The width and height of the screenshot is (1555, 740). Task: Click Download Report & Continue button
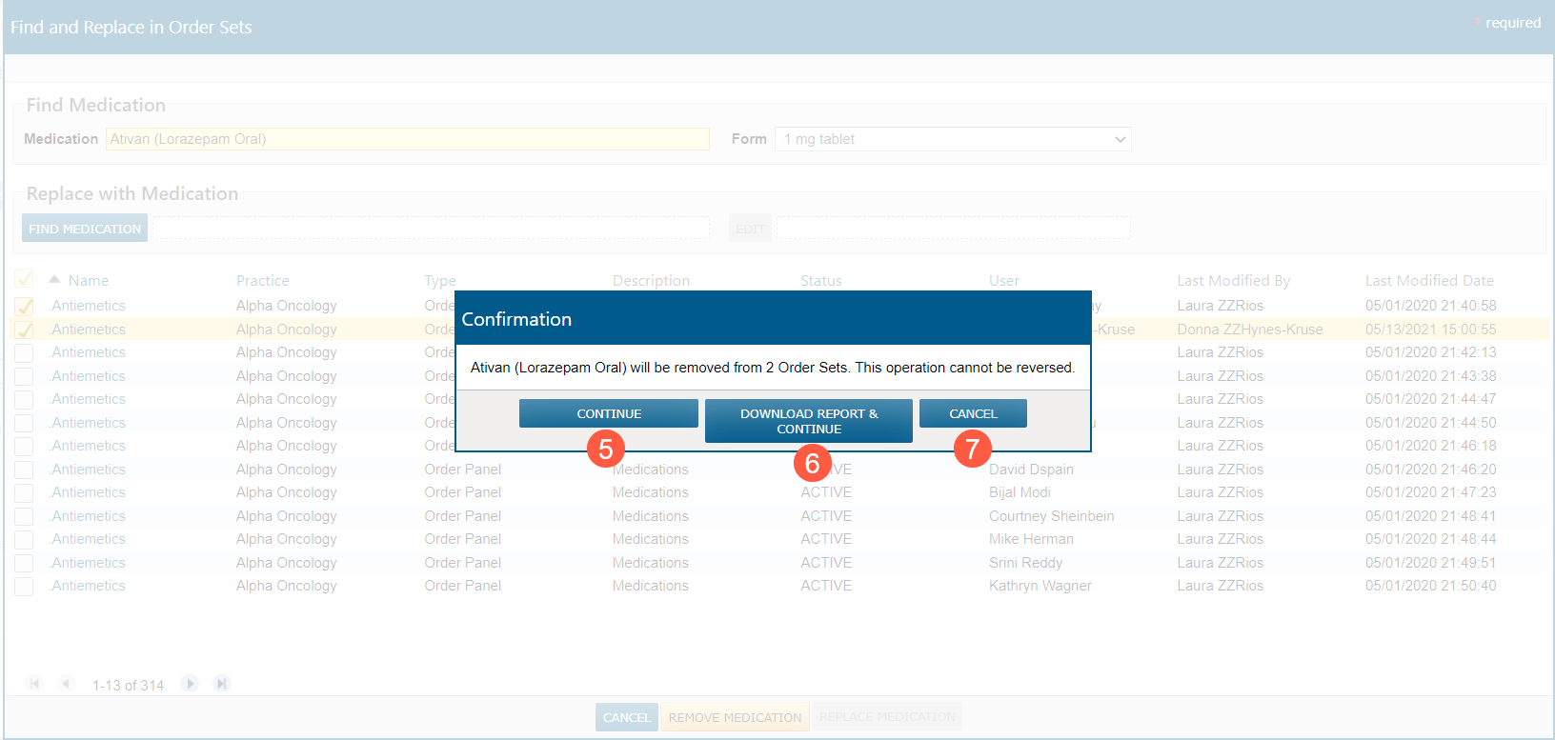809,421
